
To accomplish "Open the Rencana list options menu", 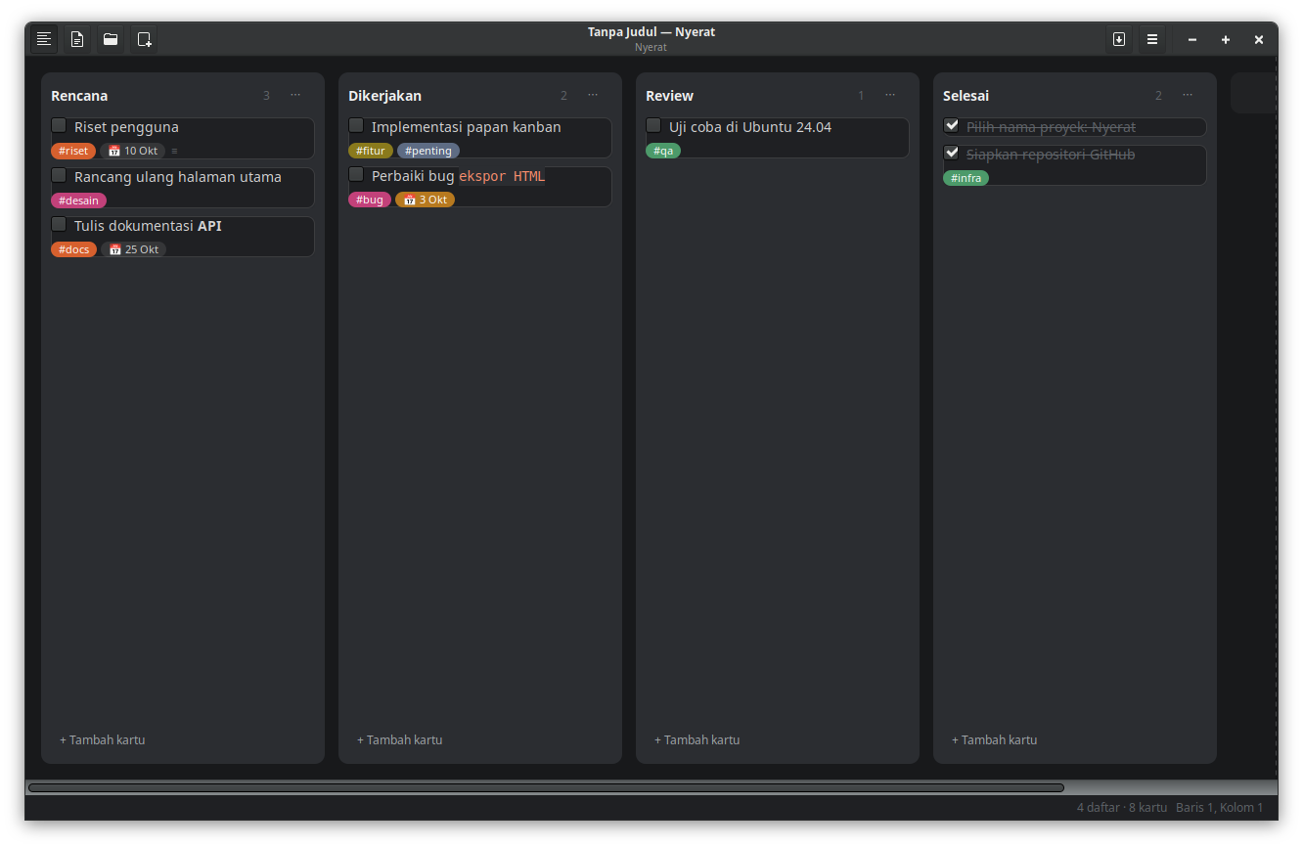I will [295, 95].
